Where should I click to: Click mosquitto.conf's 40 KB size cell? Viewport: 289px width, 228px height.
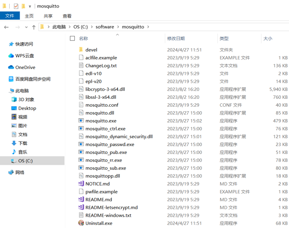point(281,105)
